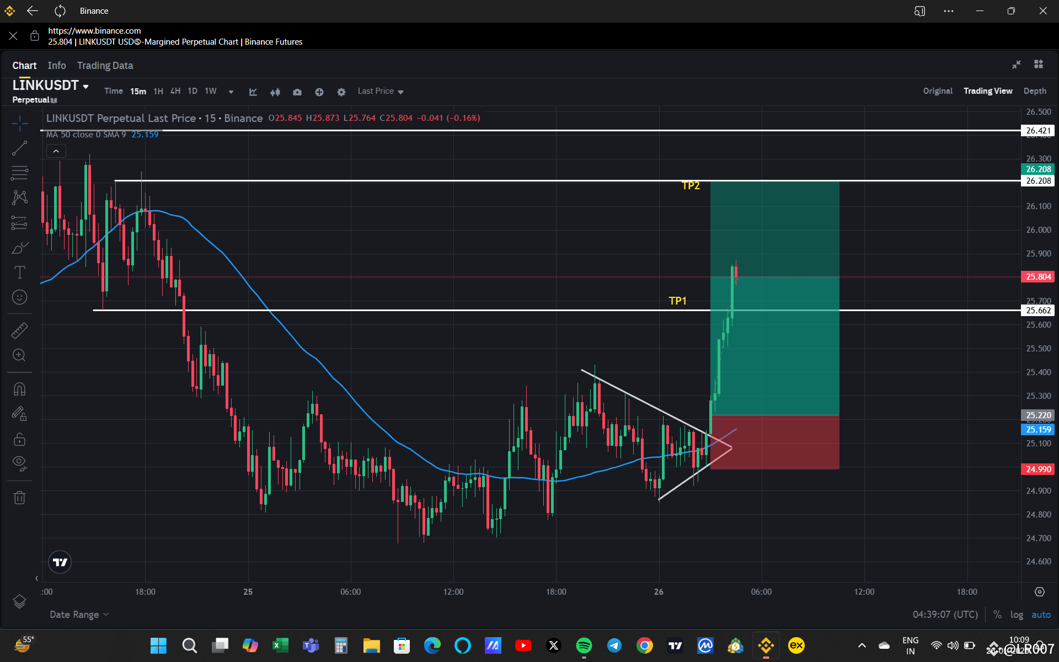Viewport: 1059px width, 662px height.
Task: Toggle stay in drawing mode
Action: [20, 414]
